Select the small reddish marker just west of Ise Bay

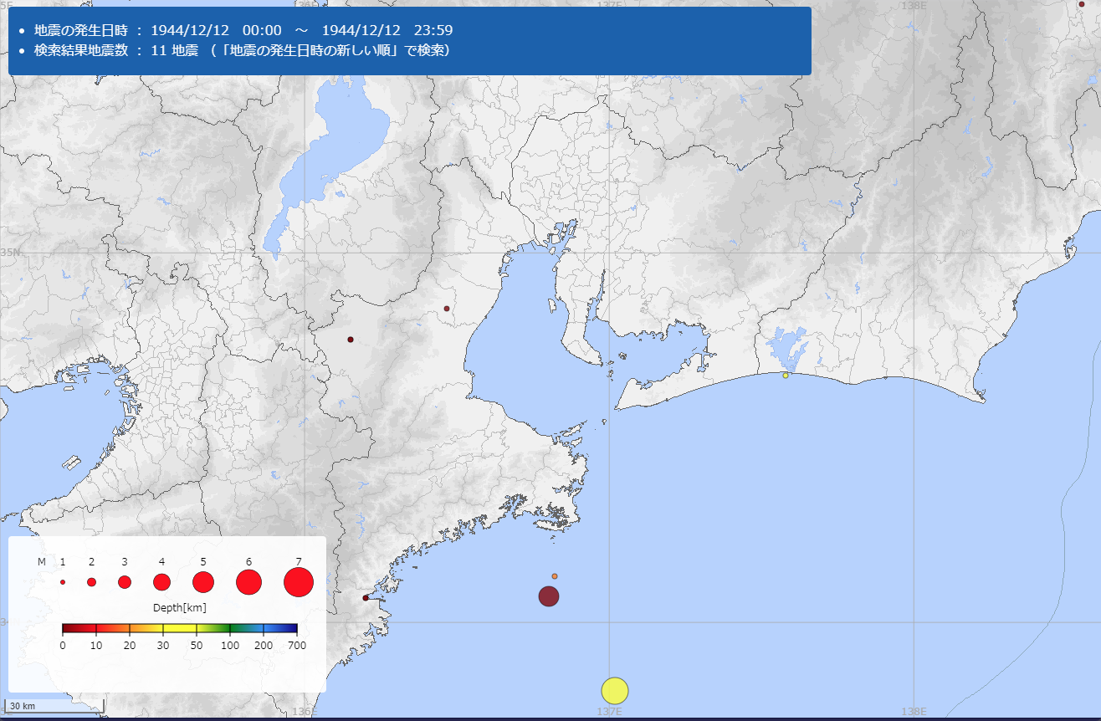[x=447, y=309]
